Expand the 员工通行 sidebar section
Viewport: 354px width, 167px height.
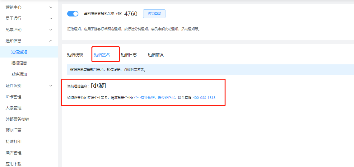click(x=51, y=18)
